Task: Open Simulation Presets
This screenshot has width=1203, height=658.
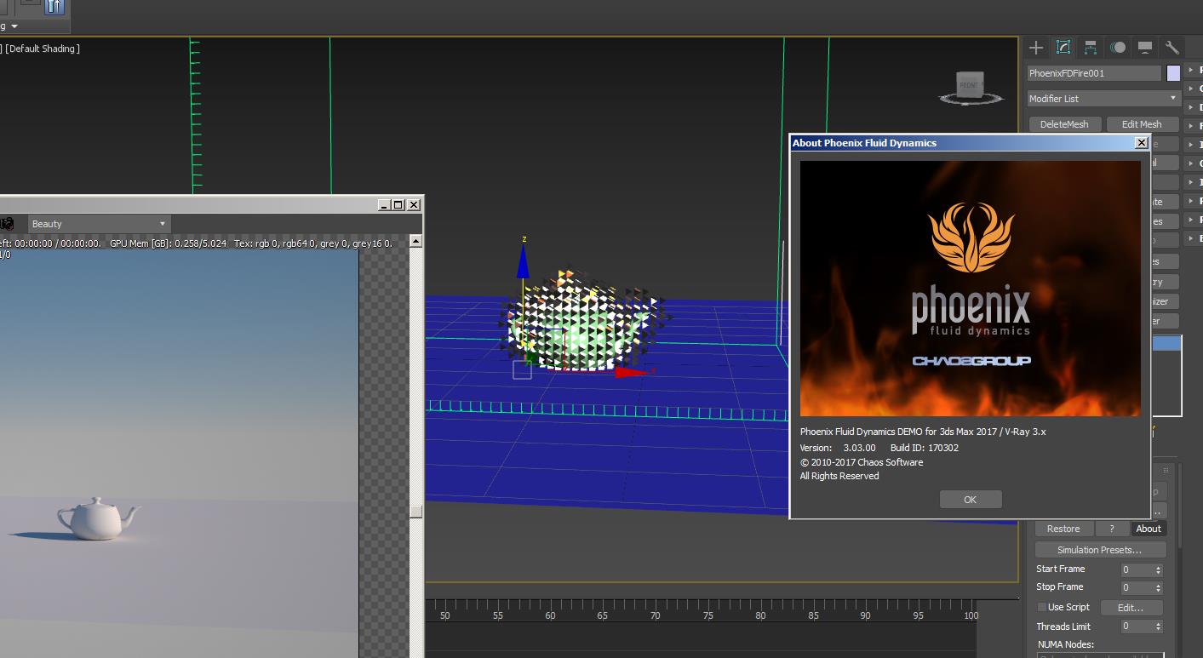Action: pos(1100,550)
